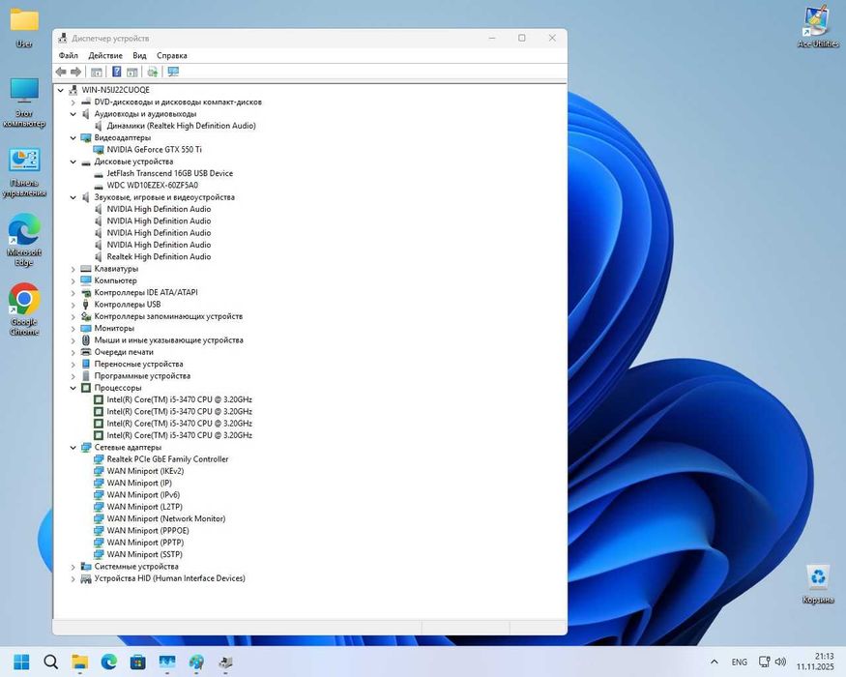Viewport: 846px width, 677px height.
Task: Select NVIDIA GeForce GTX 550 Ti device
Action: (154, 150)
